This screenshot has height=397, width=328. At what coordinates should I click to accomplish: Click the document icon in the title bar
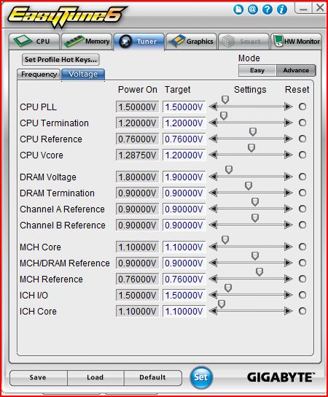pyautogui.click(x=238, y=9)
